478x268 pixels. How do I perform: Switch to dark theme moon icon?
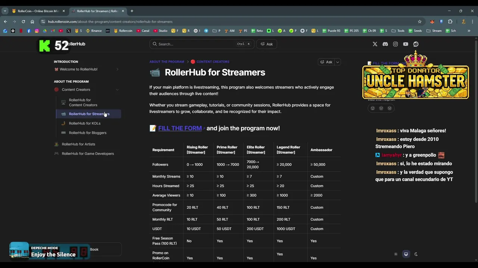click(416, 254)
